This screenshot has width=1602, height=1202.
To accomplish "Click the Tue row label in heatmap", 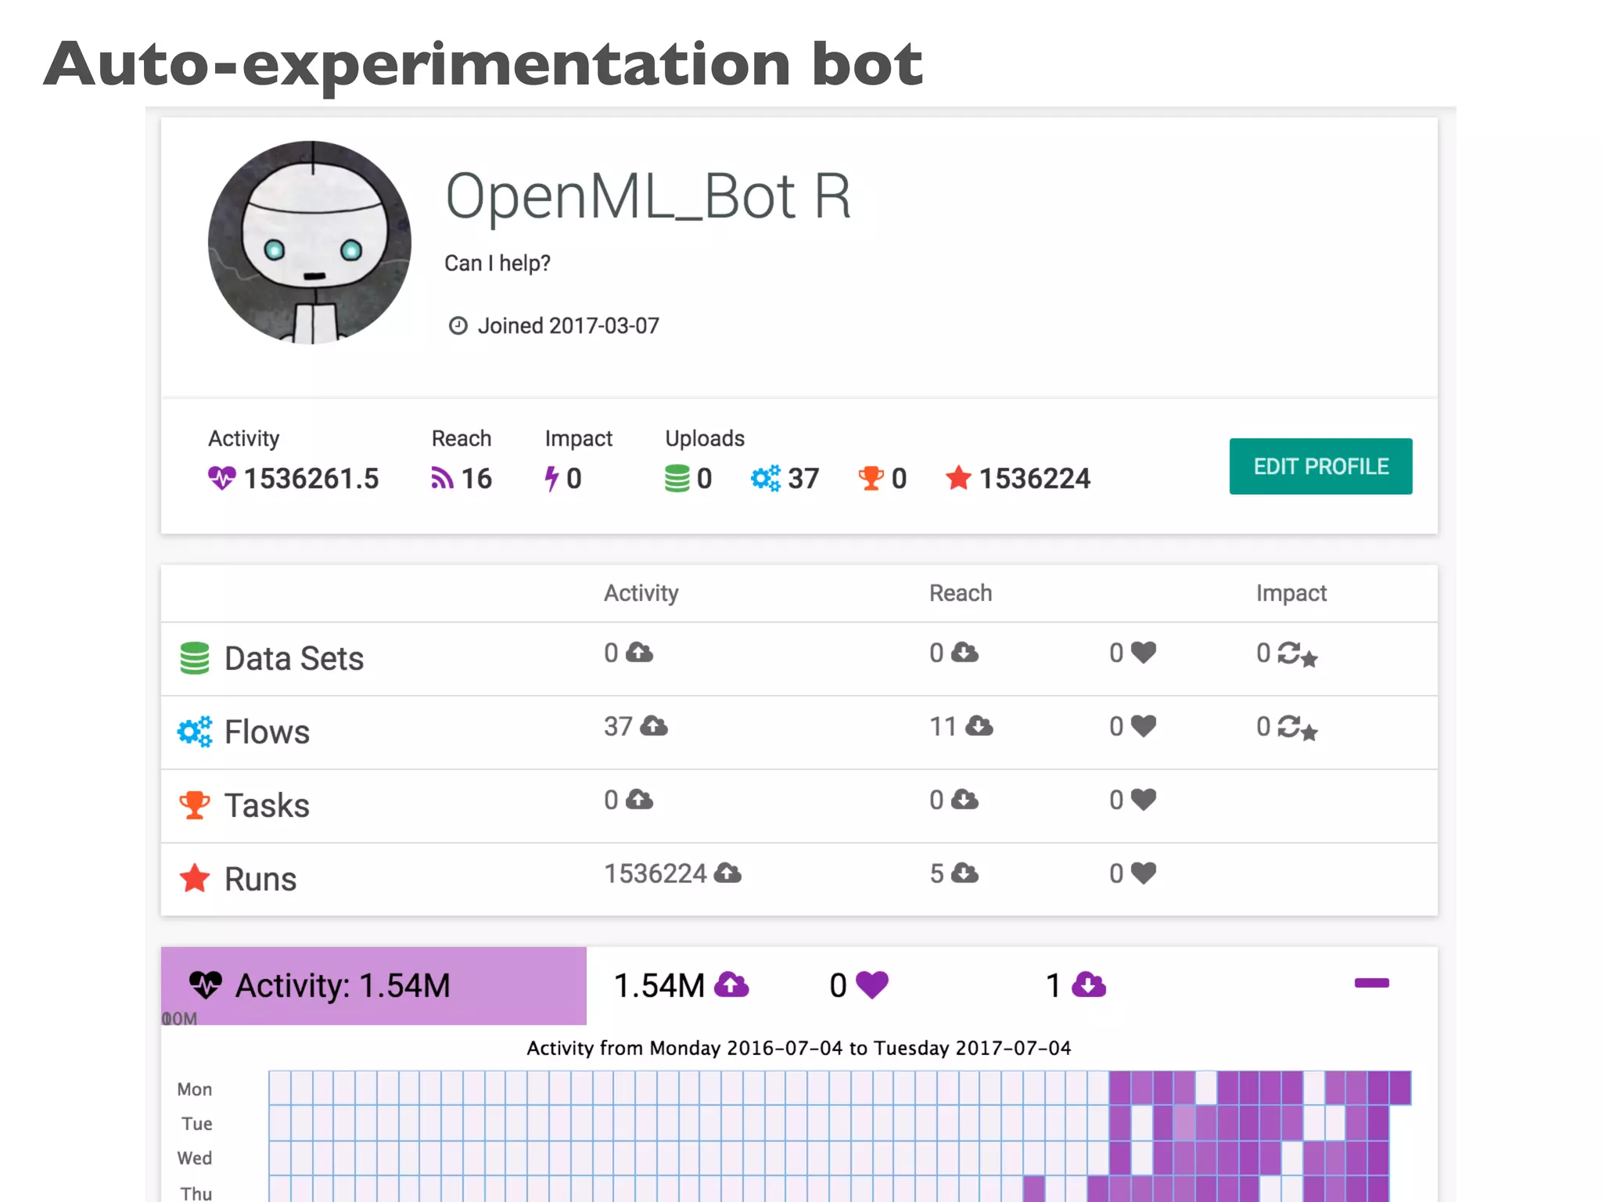I will [x=197, y=1124].
